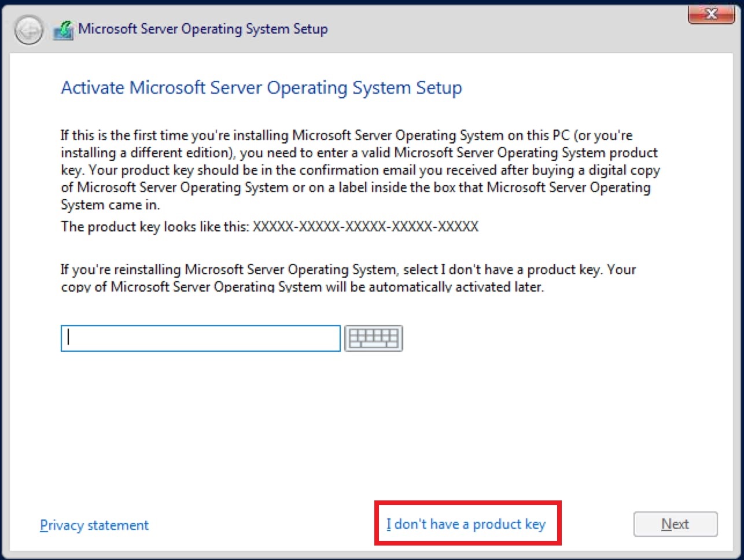This screenshot has height=560, width=744.
Task: Close the Setup window with the X
Action: tap(711, 14)
